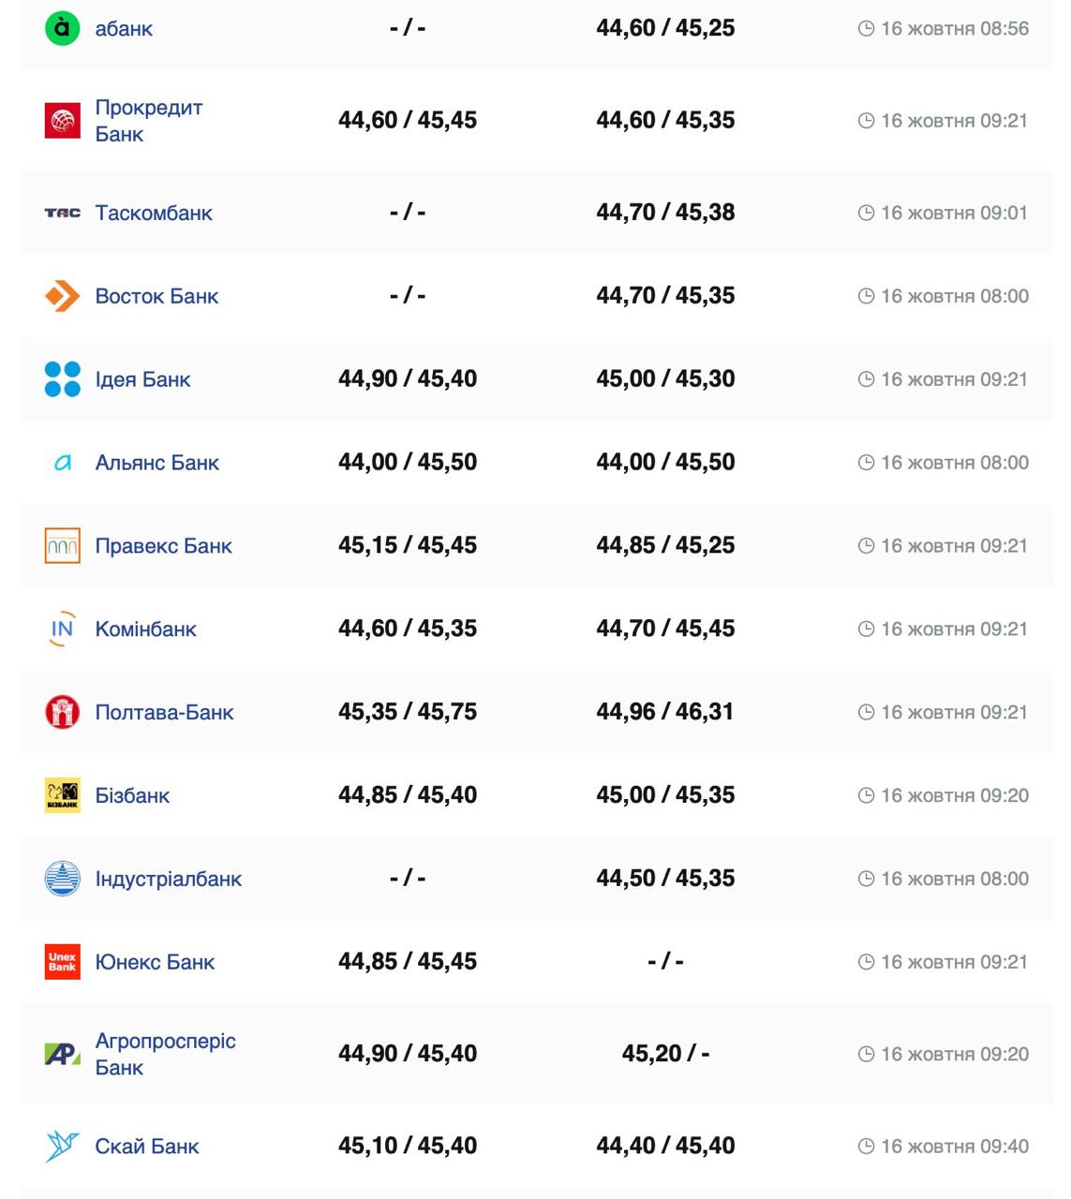The image size is (1071, 1199).
Task: Click the yellow Бізбанк logo
Action: (62, 795)
